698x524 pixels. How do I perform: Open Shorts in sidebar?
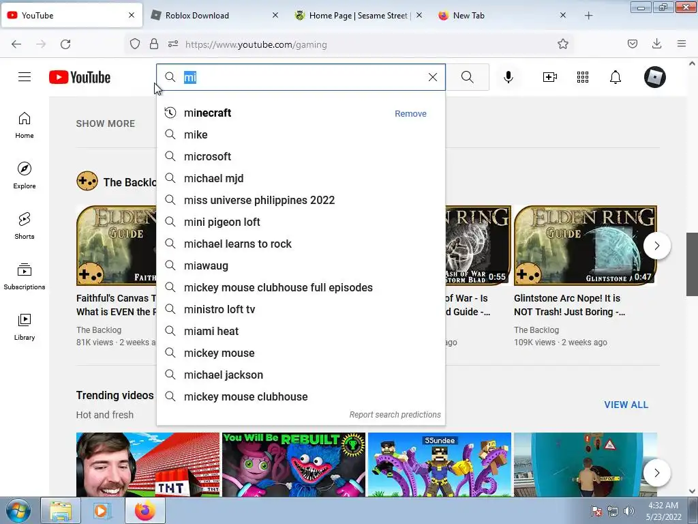coord(25,226)
